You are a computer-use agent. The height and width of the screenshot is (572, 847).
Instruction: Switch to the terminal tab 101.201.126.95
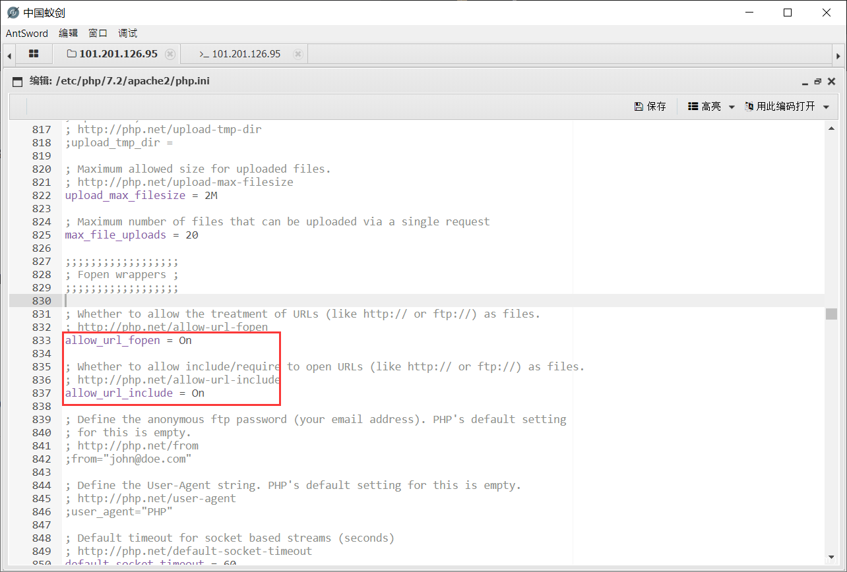tap(241, 54)
